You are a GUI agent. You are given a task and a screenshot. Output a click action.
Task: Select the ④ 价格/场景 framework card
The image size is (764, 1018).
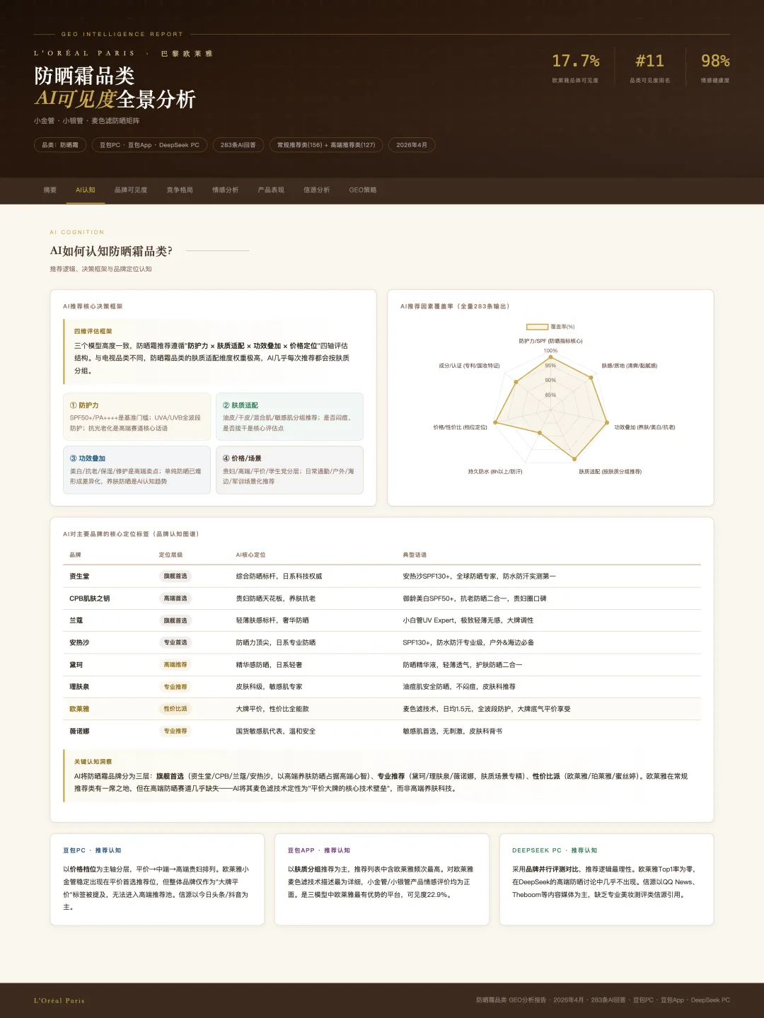289,470
